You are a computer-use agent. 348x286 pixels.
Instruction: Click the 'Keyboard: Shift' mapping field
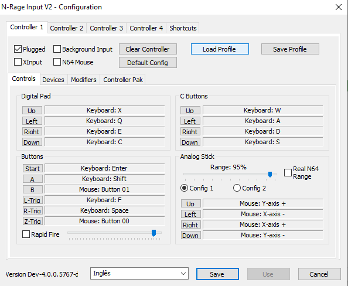105,179
